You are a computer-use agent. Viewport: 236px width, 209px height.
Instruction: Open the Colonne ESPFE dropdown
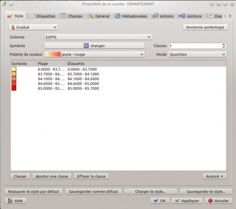point(98,37)
